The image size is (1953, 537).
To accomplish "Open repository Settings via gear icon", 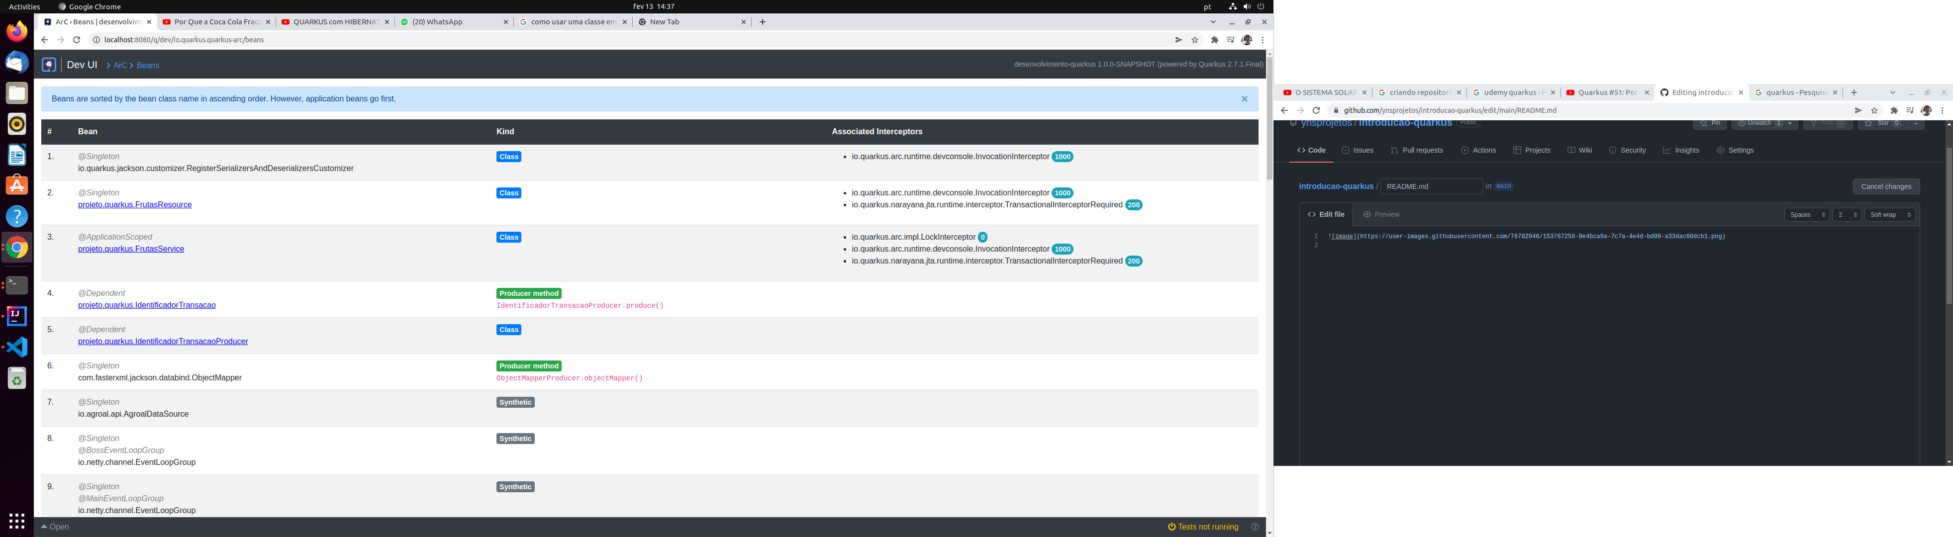I will tap(1736, 150).
